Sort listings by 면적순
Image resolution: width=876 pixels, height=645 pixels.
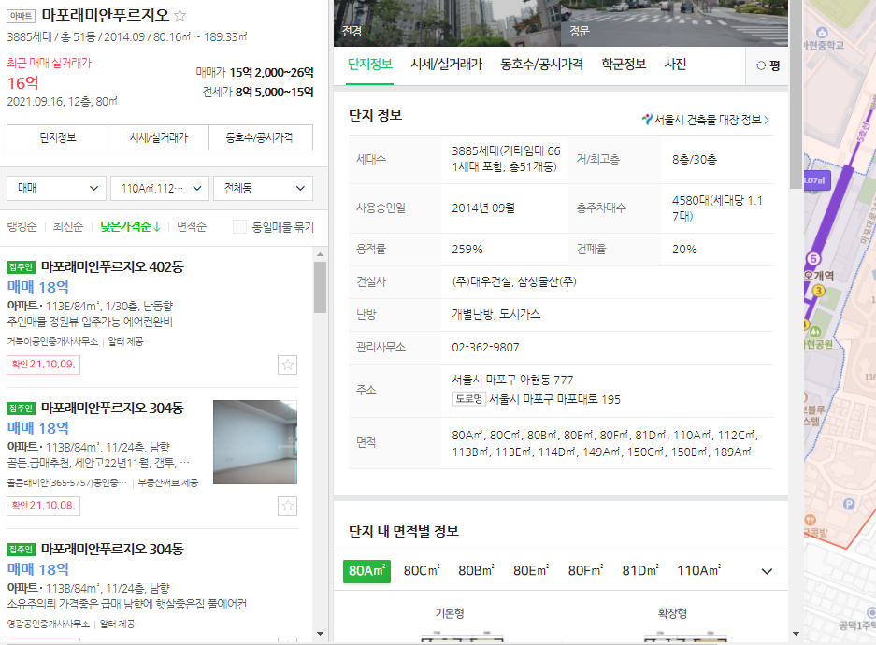[192, 227]
